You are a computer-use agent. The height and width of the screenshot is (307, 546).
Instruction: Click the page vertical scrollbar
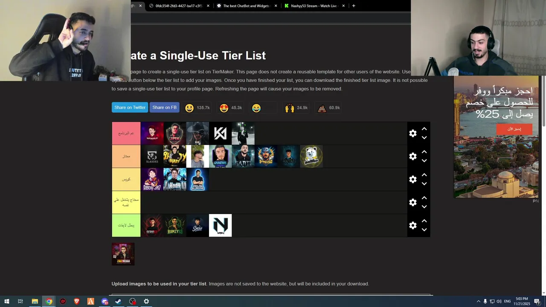(x=543, y=101)
